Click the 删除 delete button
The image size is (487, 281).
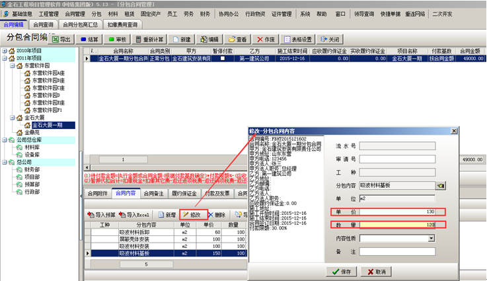(217, 215)
